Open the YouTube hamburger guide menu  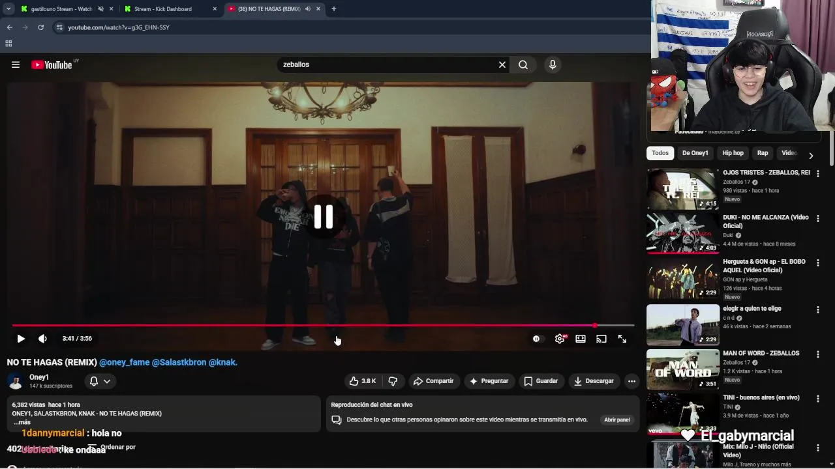[16, 64]
